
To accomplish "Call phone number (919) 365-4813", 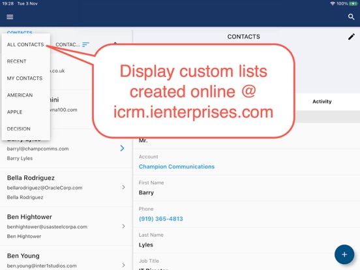I will (161, 218).
